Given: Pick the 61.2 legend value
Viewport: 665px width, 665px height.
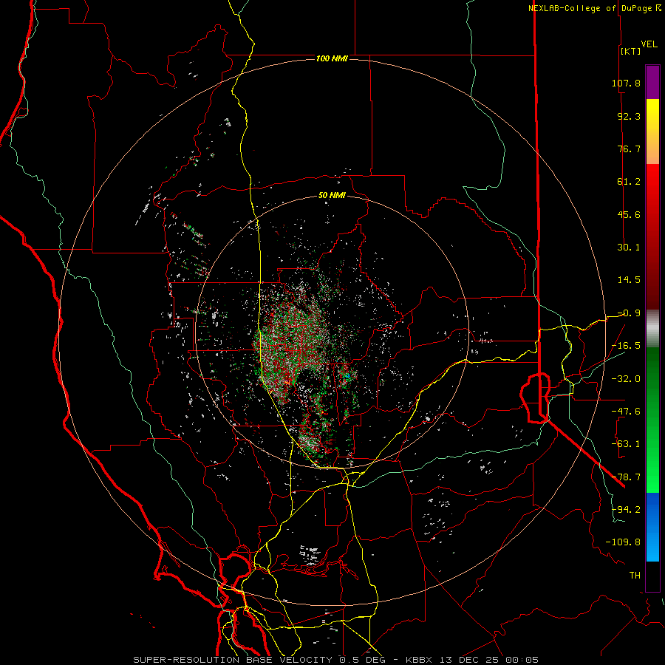Looking at the screenshot, I should pyautogui.click(x=629, y=182).
